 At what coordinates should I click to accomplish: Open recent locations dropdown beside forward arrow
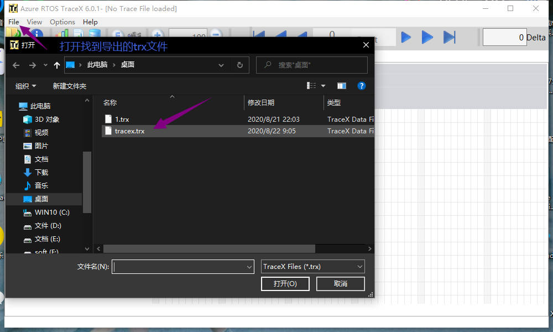[x=45, y=65]
